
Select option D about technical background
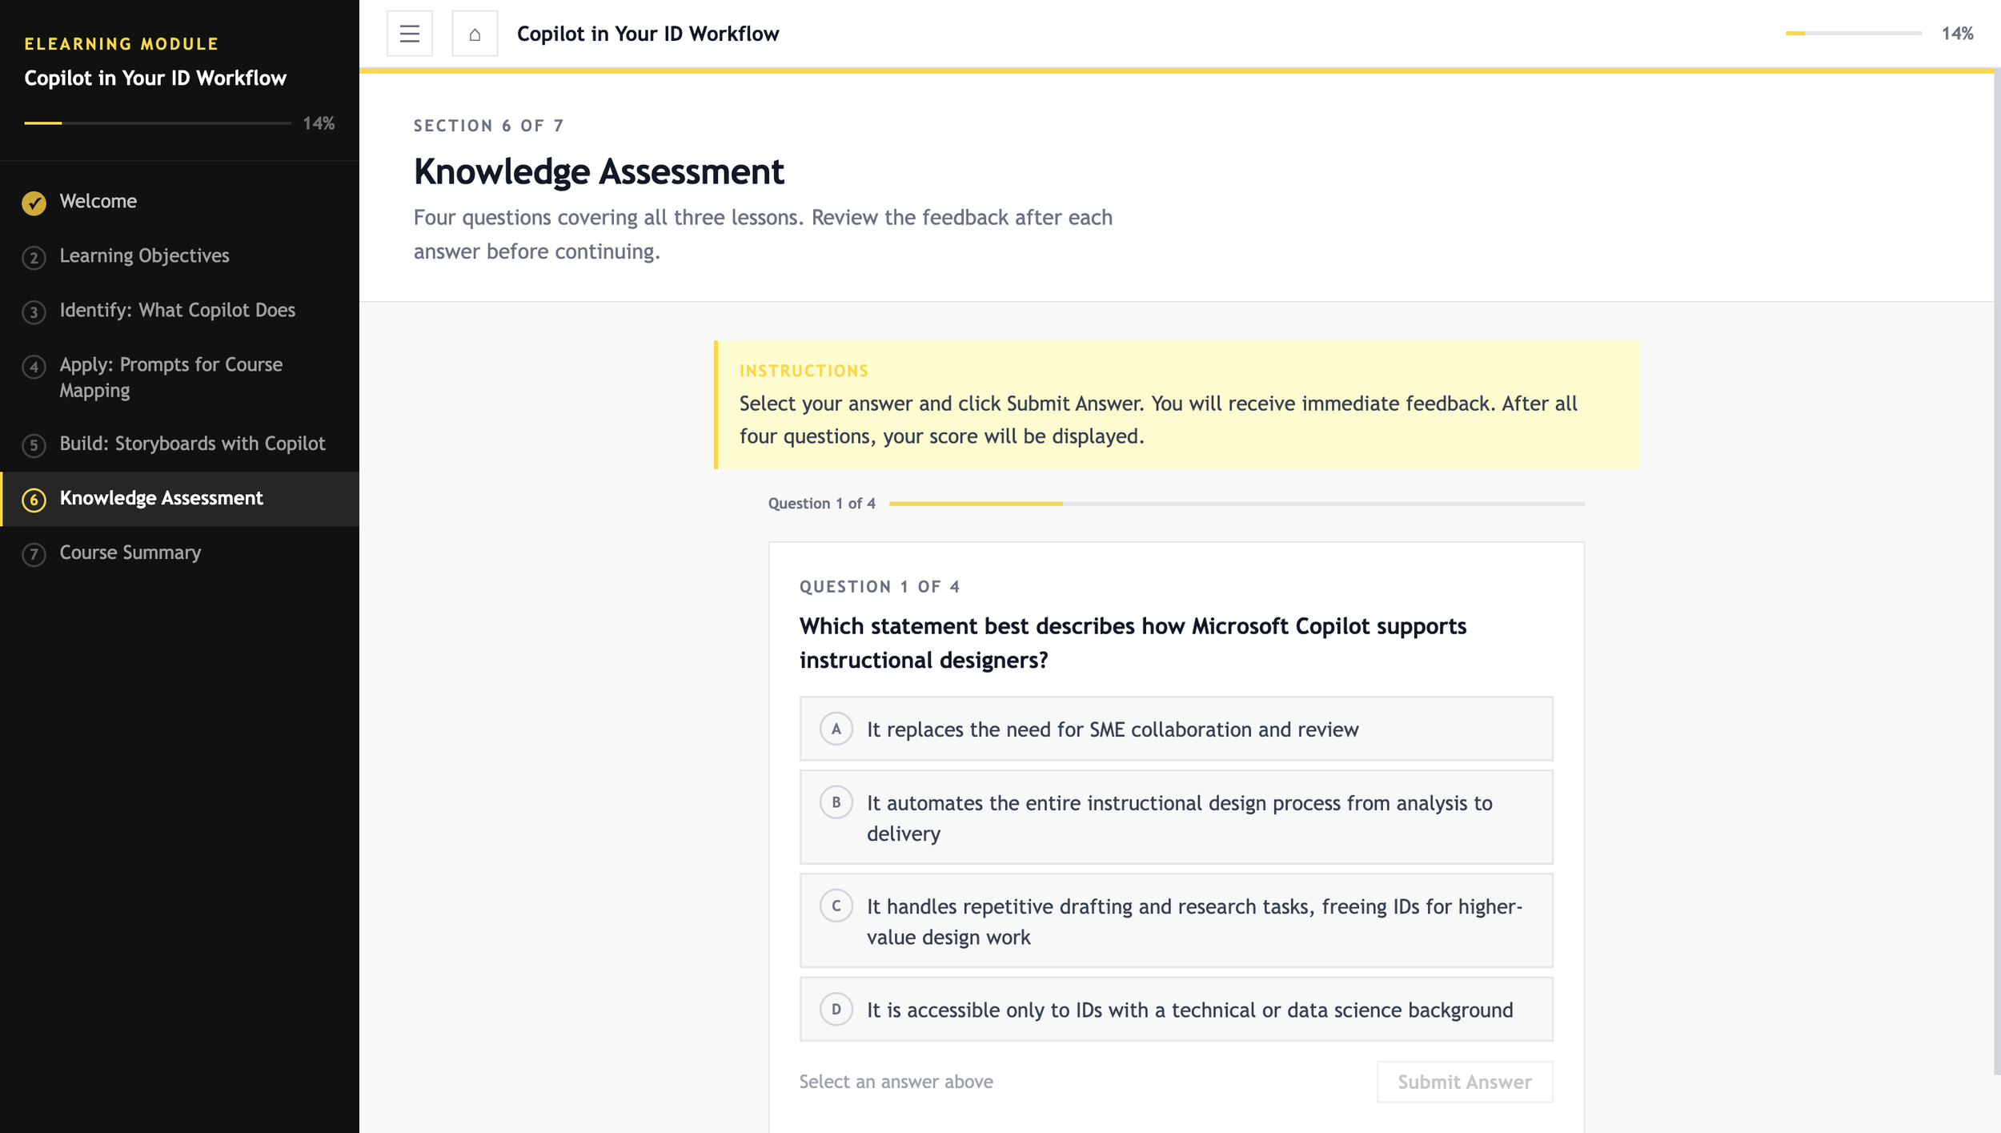[1176, 1010]
